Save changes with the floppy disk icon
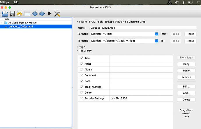 [12, 14]
